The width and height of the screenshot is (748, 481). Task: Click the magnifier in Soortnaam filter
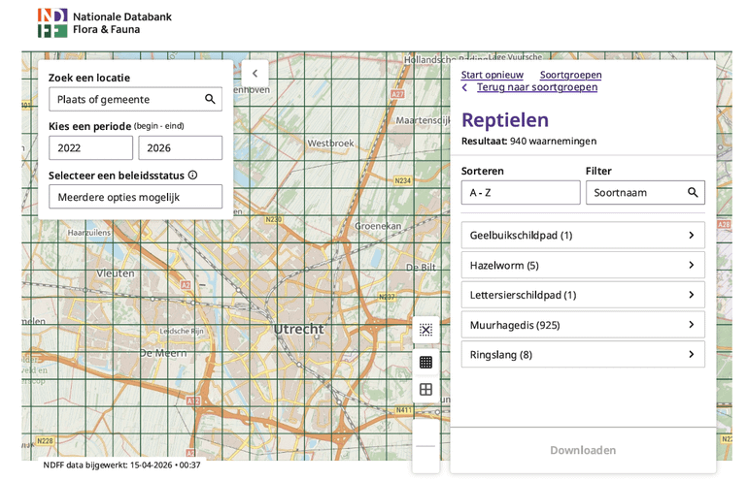693,192
